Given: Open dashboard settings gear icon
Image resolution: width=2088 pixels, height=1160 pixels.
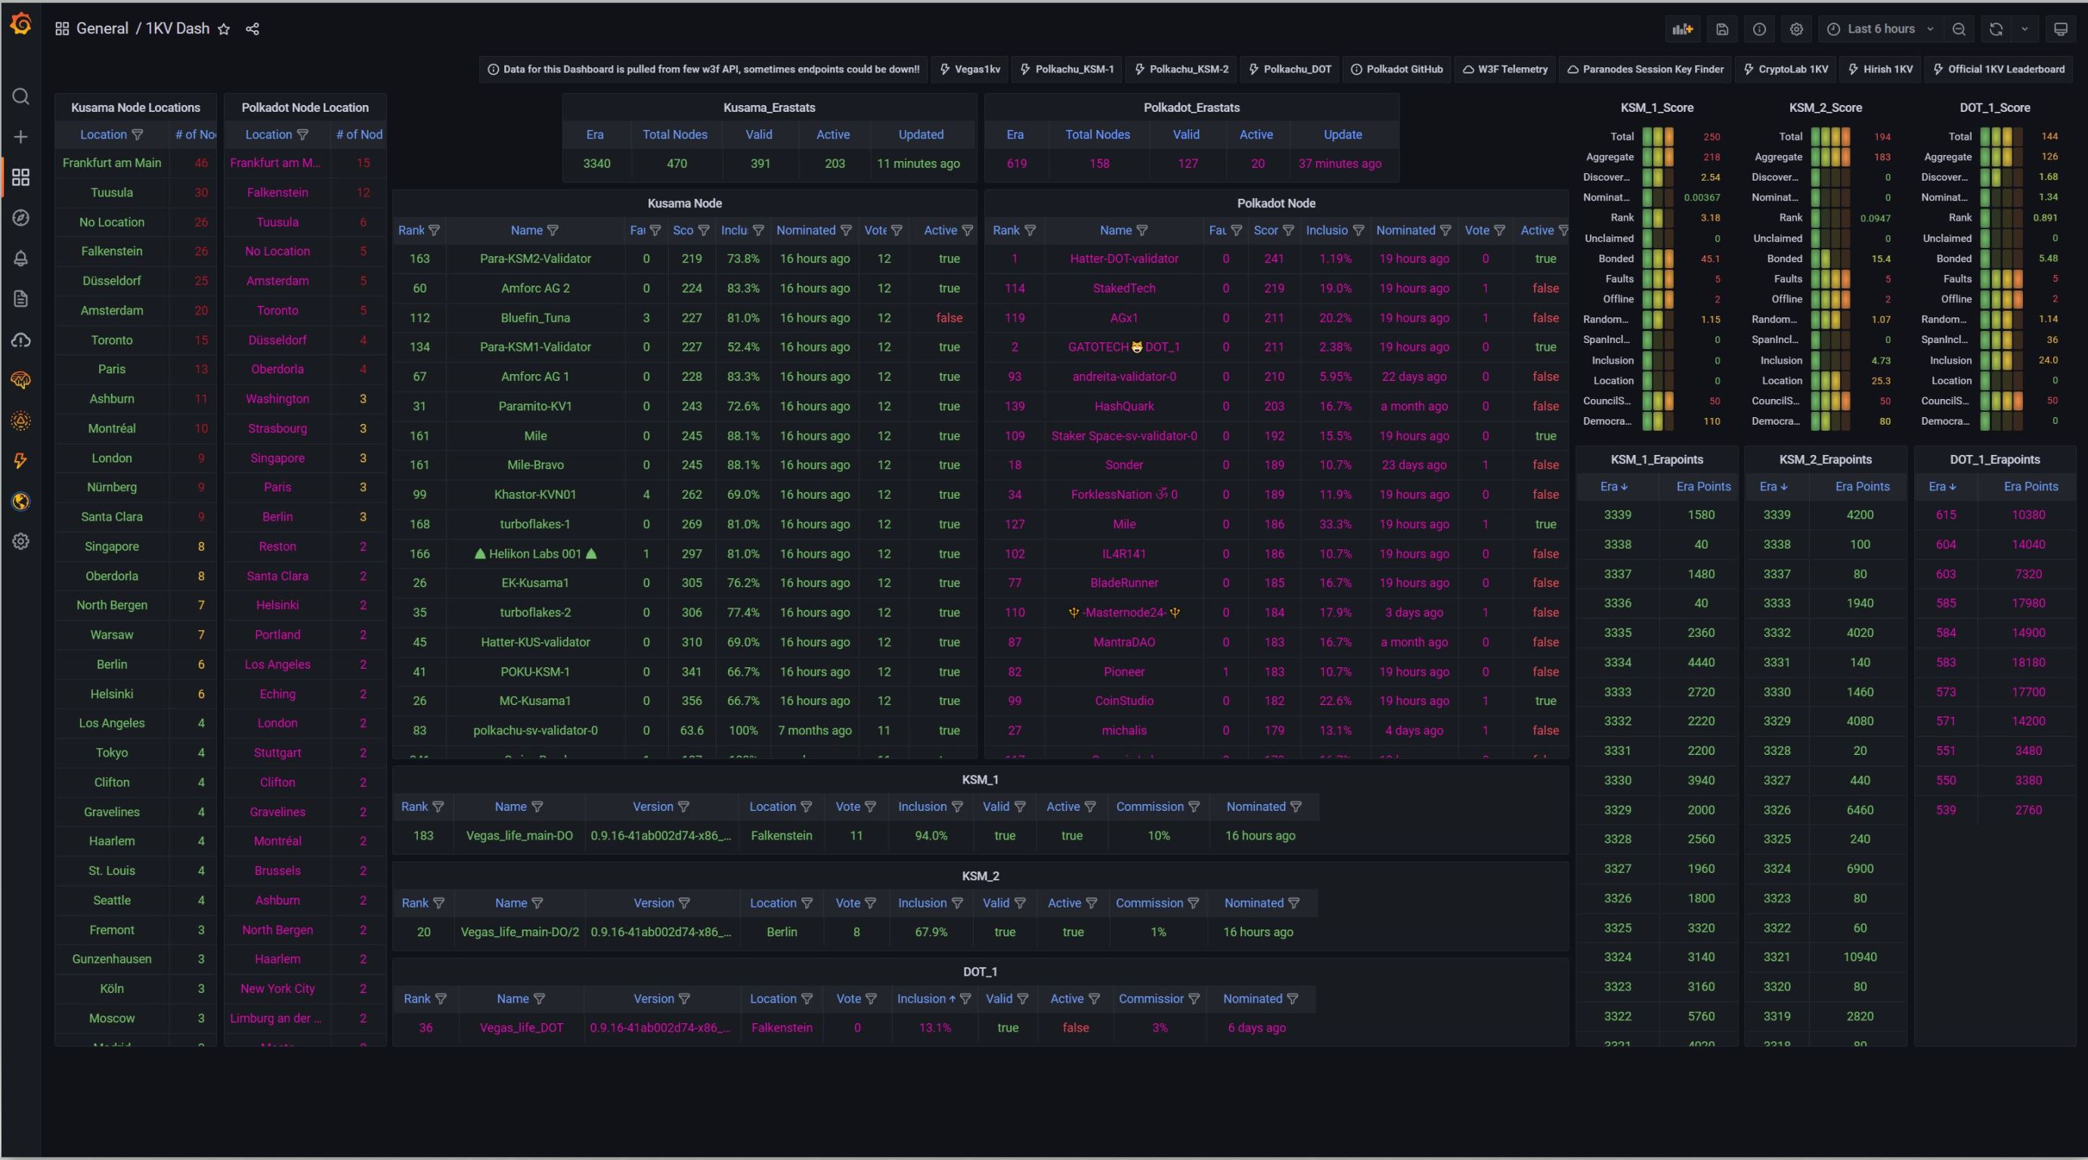Looking at the screenshot, I should [x=1796, y=29].
